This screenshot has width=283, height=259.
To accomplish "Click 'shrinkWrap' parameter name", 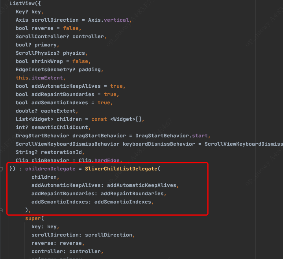I will (x=47, y=61).
